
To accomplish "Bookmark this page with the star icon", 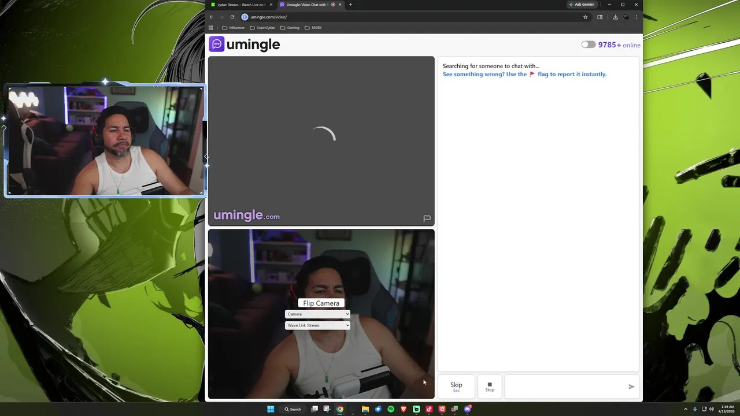I will click(x=585, y=17).
